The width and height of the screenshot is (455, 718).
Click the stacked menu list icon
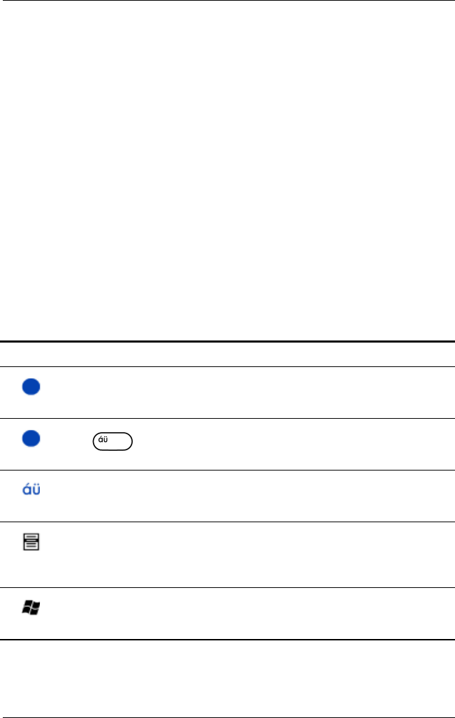[31, 542]
